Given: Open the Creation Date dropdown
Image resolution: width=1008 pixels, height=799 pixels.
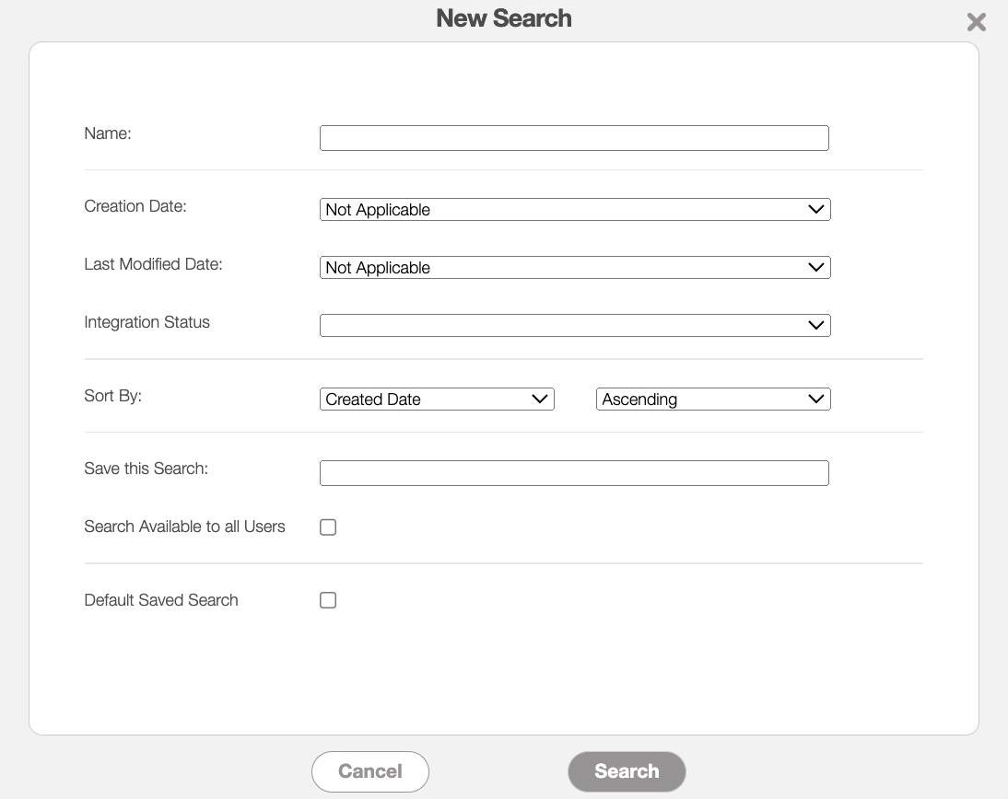Looking at the screenshot, I should pos(575,210).
